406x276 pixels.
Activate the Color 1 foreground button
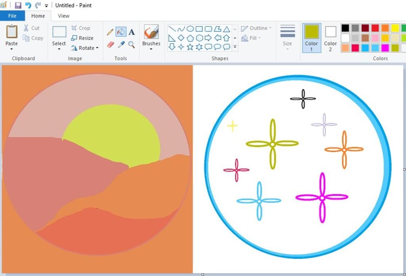pyautogui.click(x=312, y=38)
